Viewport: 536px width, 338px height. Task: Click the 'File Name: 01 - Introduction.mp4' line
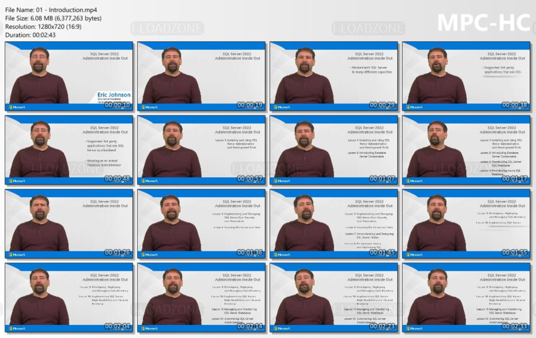click(51, 10)
